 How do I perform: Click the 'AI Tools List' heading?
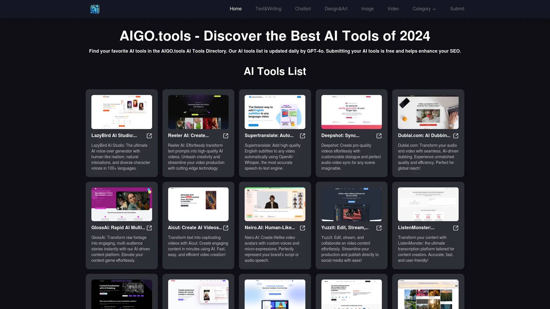(x=275, y=71)
